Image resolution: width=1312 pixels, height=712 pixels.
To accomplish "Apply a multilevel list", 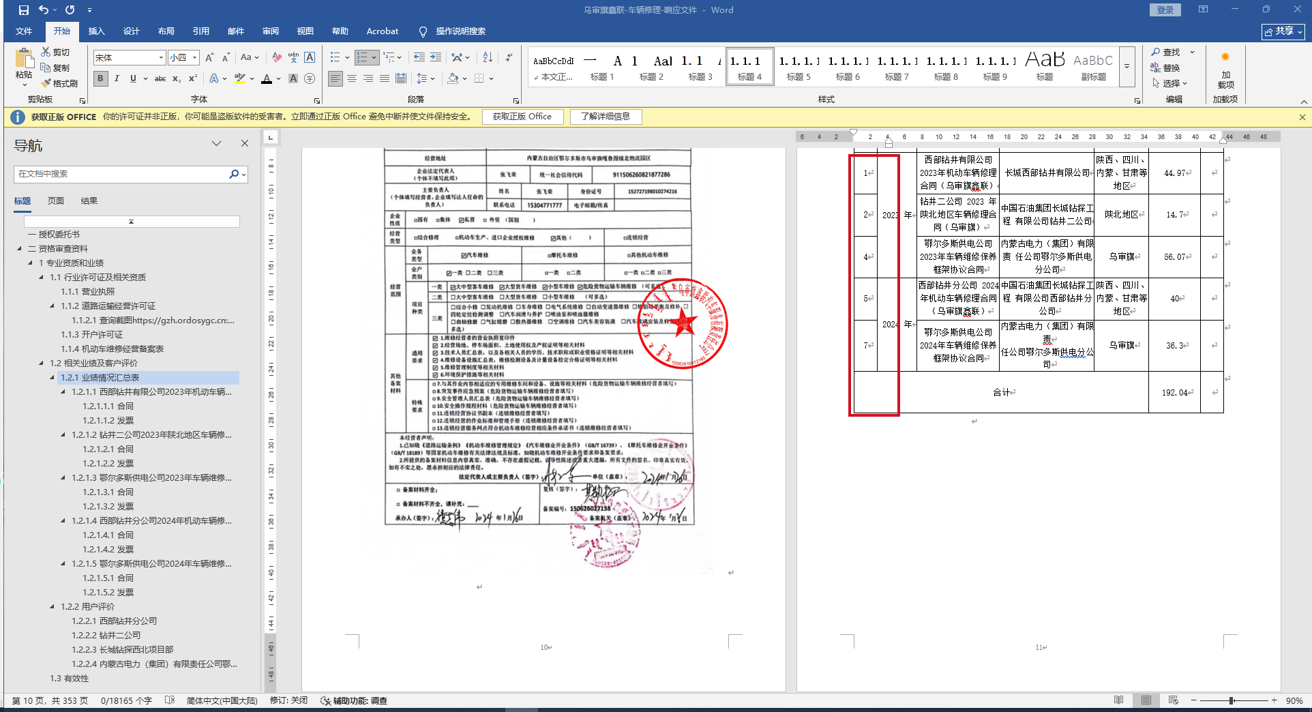I will (x=389, y=58).
